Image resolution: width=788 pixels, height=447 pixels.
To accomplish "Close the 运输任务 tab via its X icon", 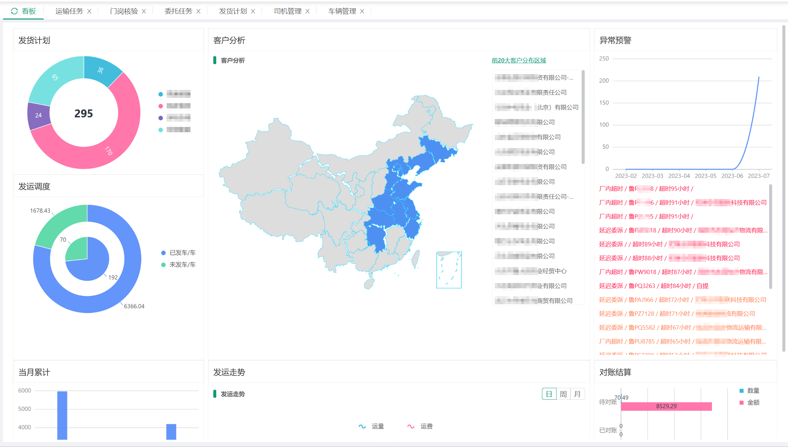I will [89, 11].
